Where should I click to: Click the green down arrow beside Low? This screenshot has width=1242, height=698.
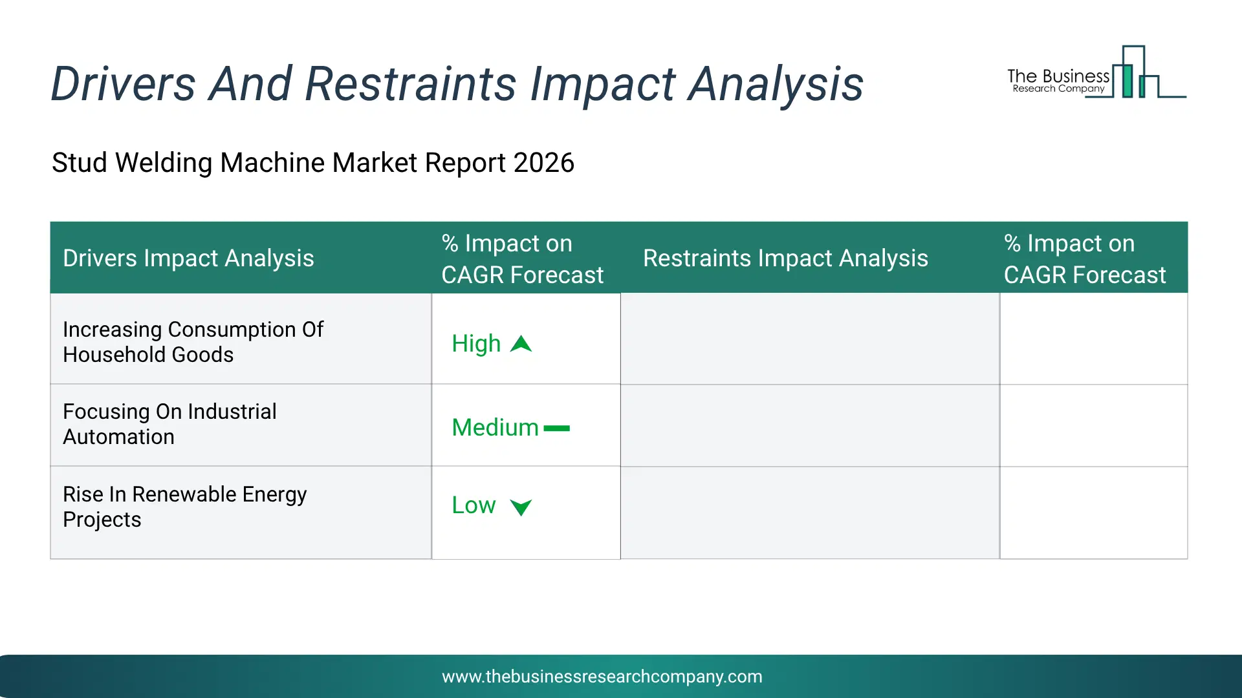click(x=521, y=507)
